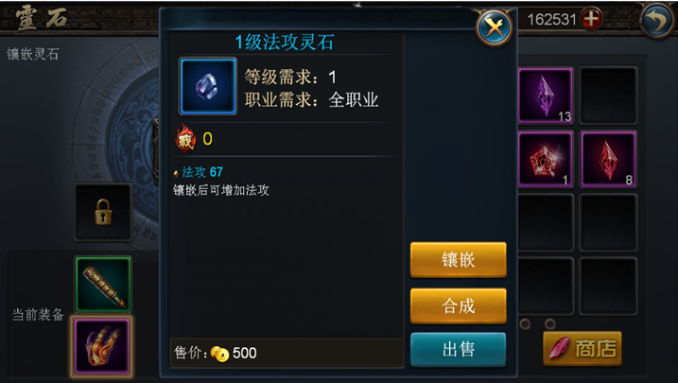678x383 pixels.
Task: Tap the gold coin sale price icon
Action: click(219, 354)
